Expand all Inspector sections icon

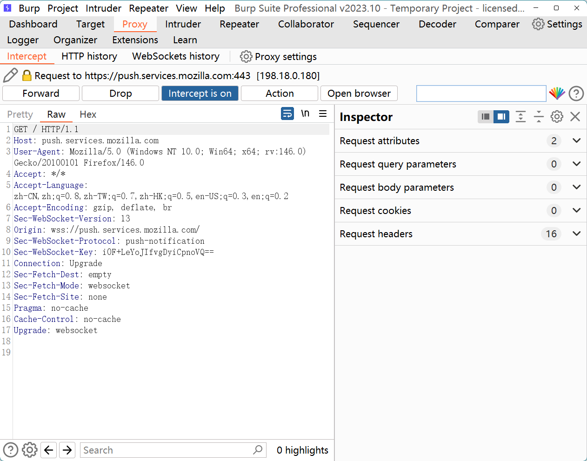(x=520, y=117)
